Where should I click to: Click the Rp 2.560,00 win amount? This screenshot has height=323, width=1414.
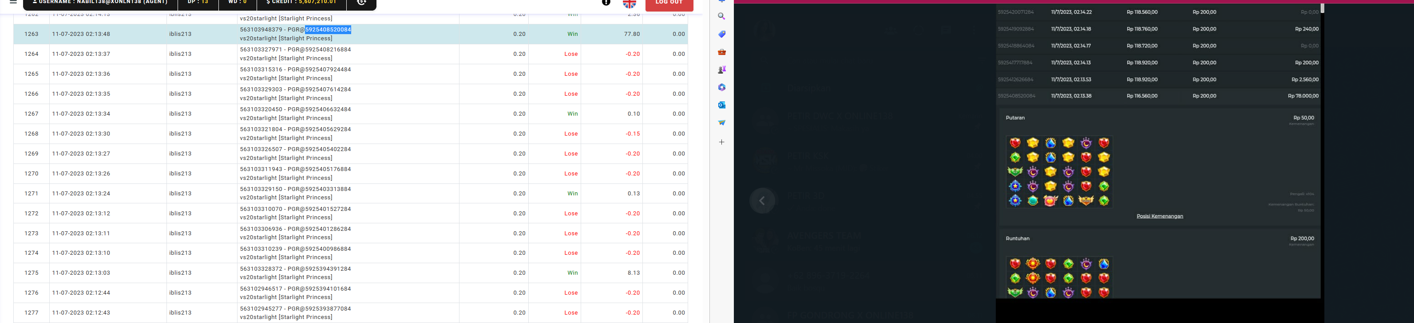(1305, 79)
